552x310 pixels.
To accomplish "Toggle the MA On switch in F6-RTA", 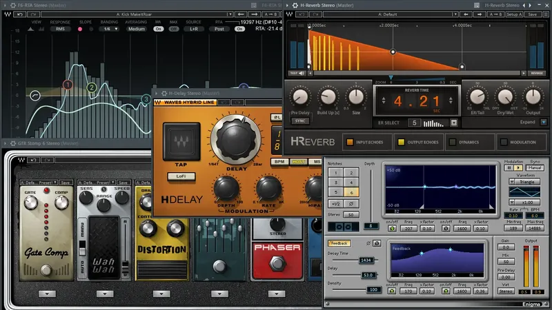I will coord(158,29).
